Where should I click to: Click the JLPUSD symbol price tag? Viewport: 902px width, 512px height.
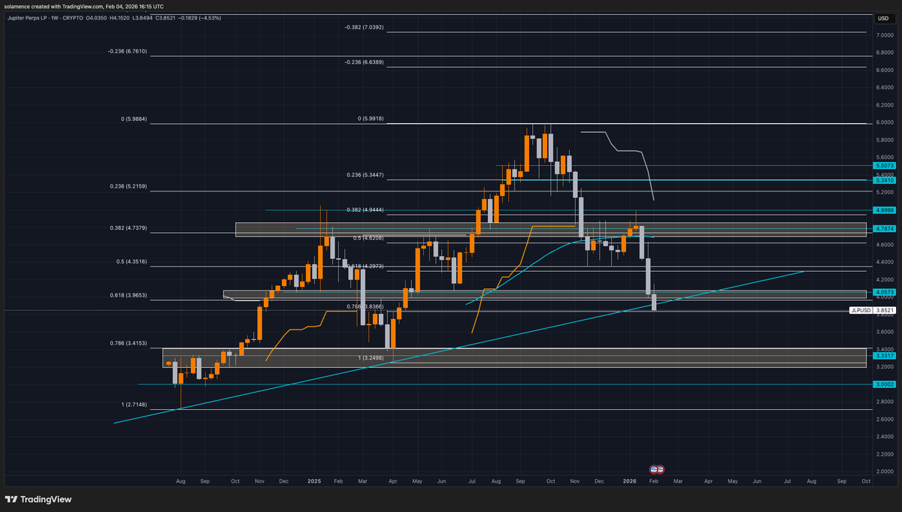pyautogui.click(x=860, y=309)
